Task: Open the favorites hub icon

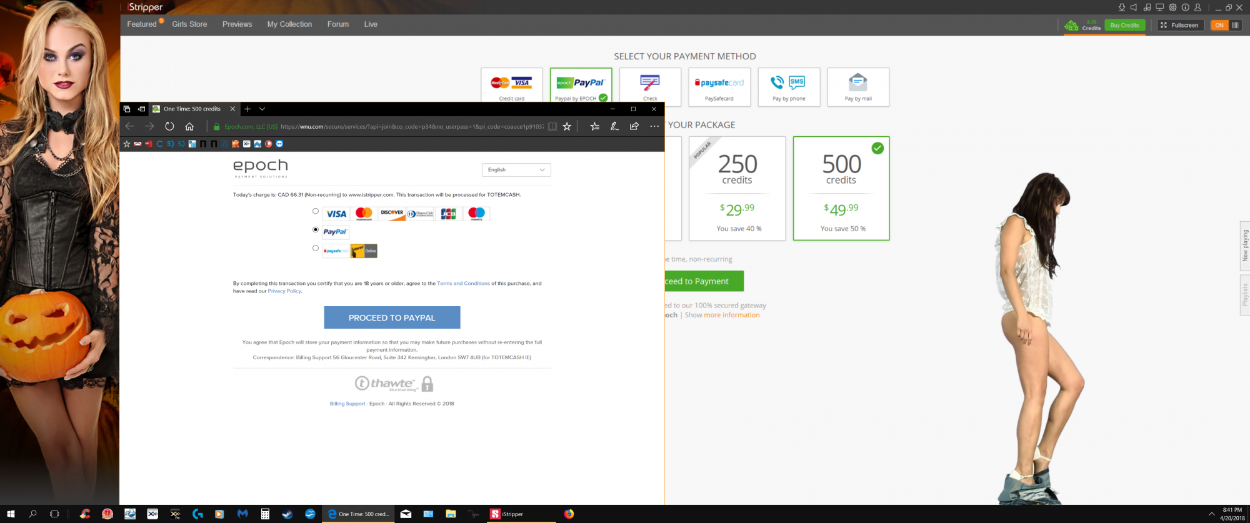Action: (x=594, y=126)
